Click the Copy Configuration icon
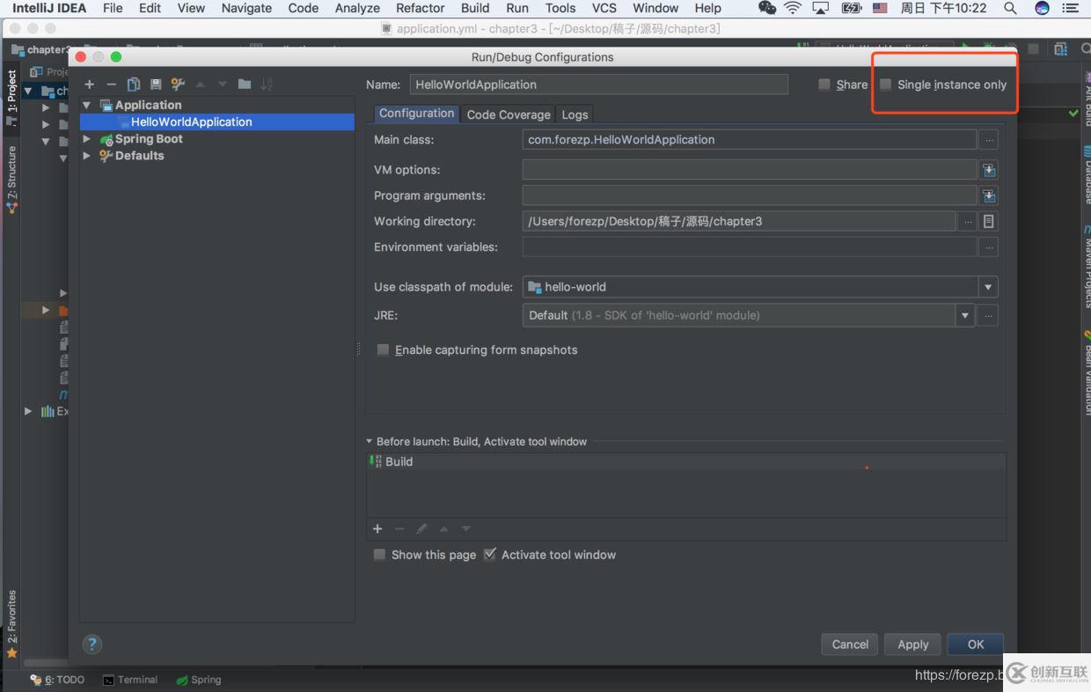1091x692 pixels. coord(134,85)
